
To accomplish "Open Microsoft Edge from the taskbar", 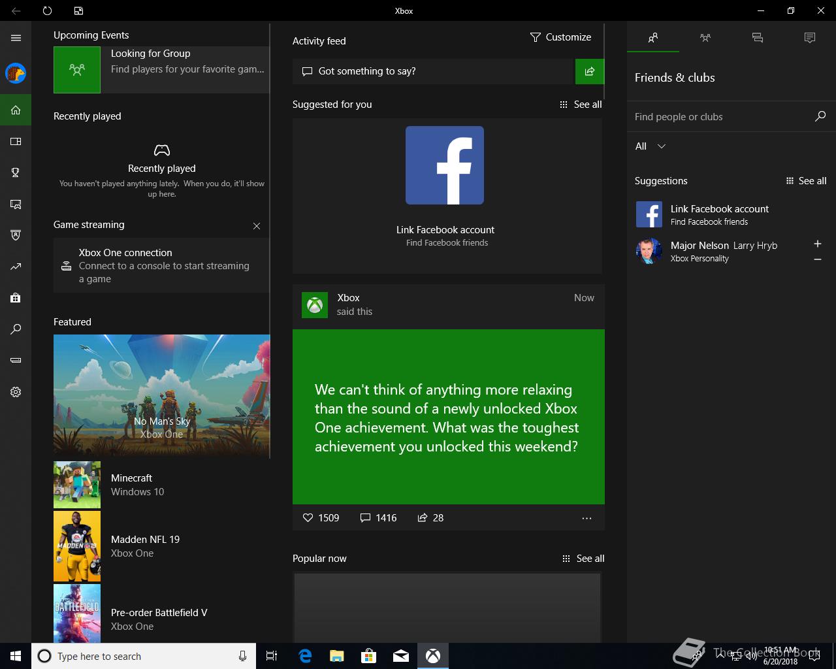I will click(x=305, y=656).
